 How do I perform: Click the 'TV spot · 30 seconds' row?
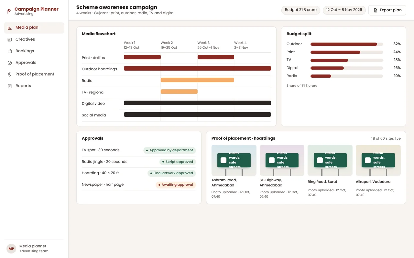[139, 150]
